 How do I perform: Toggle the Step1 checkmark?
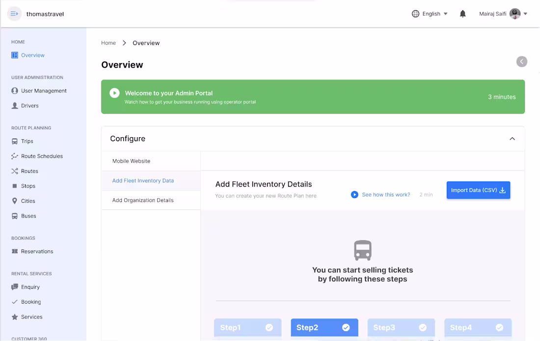click(x=269, y=327)
